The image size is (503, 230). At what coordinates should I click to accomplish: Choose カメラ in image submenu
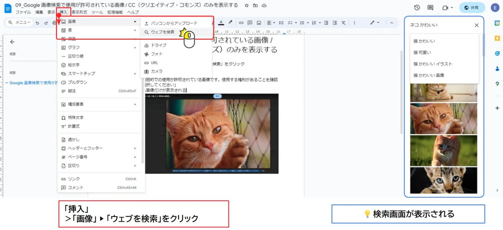click(x=176, y=72)
